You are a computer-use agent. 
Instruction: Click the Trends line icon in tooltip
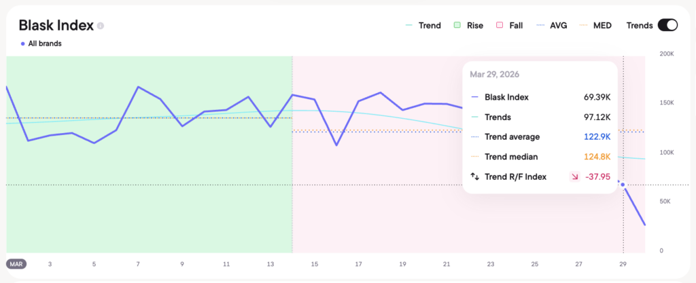(475, 117)
